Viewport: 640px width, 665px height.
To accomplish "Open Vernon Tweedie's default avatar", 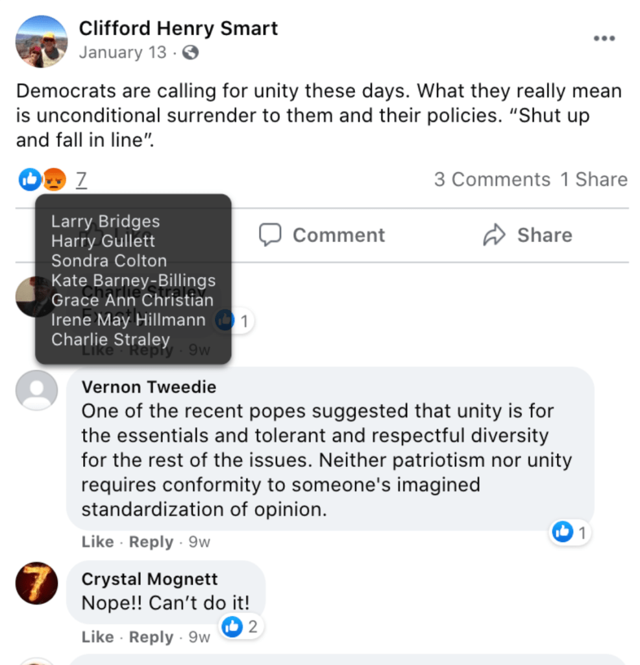I will (36, 391).
